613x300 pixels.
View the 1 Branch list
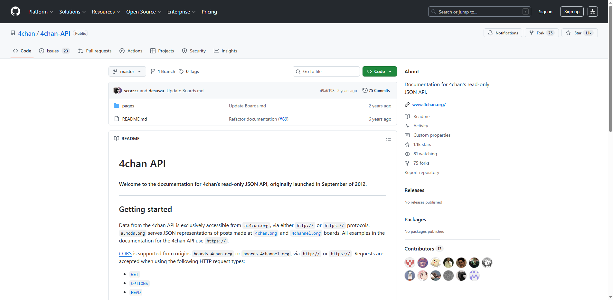coord(163,71)
